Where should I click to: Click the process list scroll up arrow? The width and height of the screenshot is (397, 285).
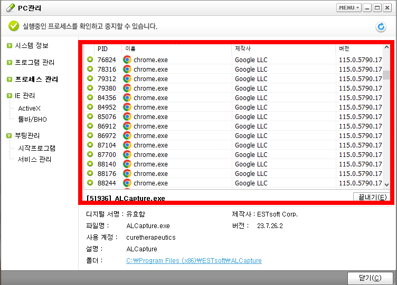coord(386,47)
